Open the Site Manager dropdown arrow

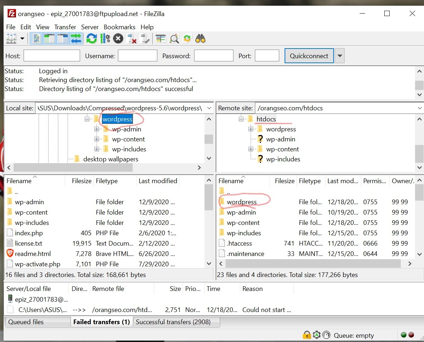23,39
